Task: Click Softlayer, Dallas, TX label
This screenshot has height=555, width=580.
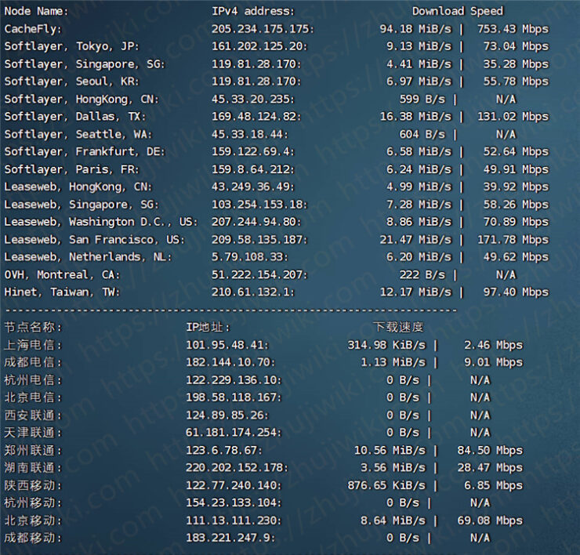Action: point(74,117)
